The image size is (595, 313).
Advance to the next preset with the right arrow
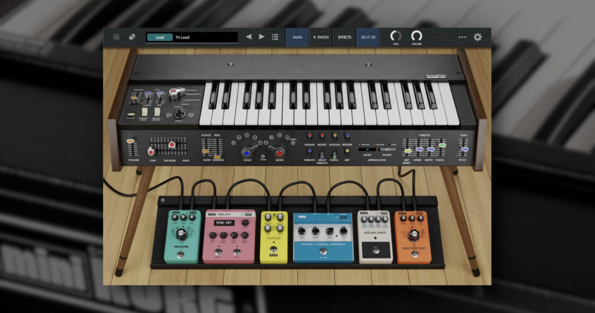point(262,37)
